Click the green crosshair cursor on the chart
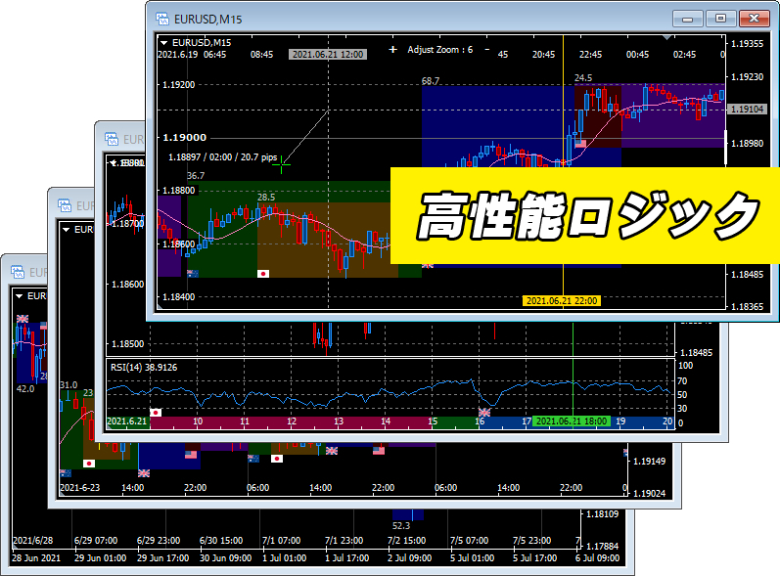 [281, 164]
